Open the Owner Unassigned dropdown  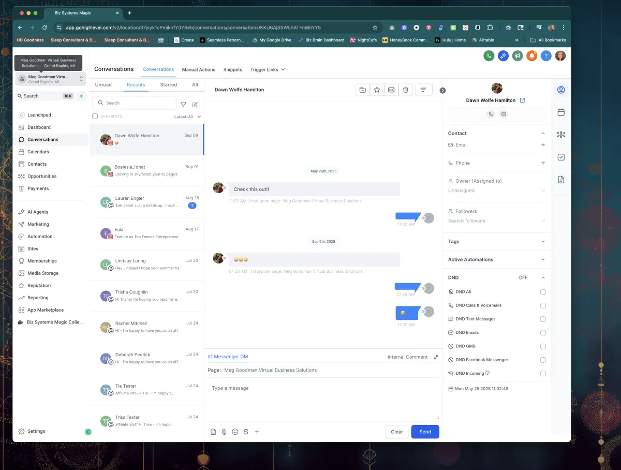497,190
